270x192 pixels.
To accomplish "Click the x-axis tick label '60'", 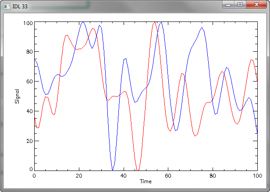I will 168,175.
